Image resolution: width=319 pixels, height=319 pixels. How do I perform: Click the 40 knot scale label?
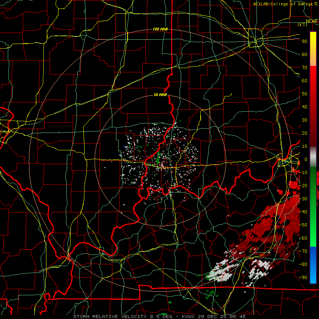click(304, 107)
